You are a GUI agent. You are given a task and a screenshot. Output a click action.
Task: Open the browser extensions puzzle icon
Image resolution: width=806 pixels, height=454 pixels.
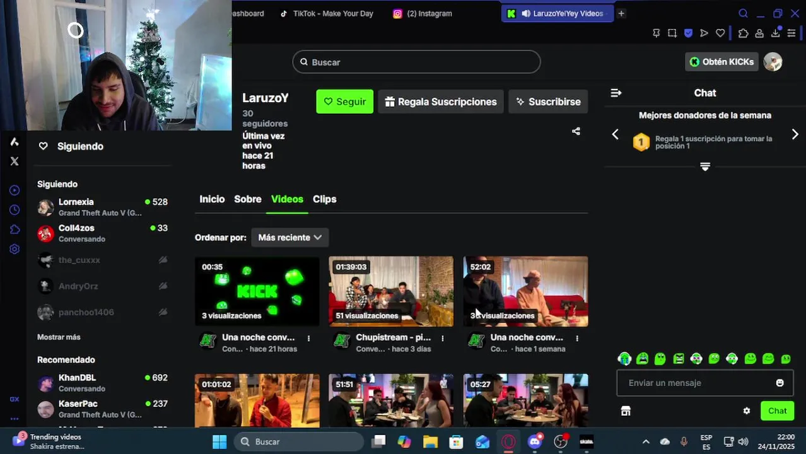pyautogui.click(x=744, y=33)
